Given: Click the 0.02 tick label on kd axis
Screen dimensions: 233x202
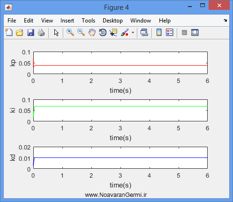Looking at the screenshot, I should pos(24,148).
